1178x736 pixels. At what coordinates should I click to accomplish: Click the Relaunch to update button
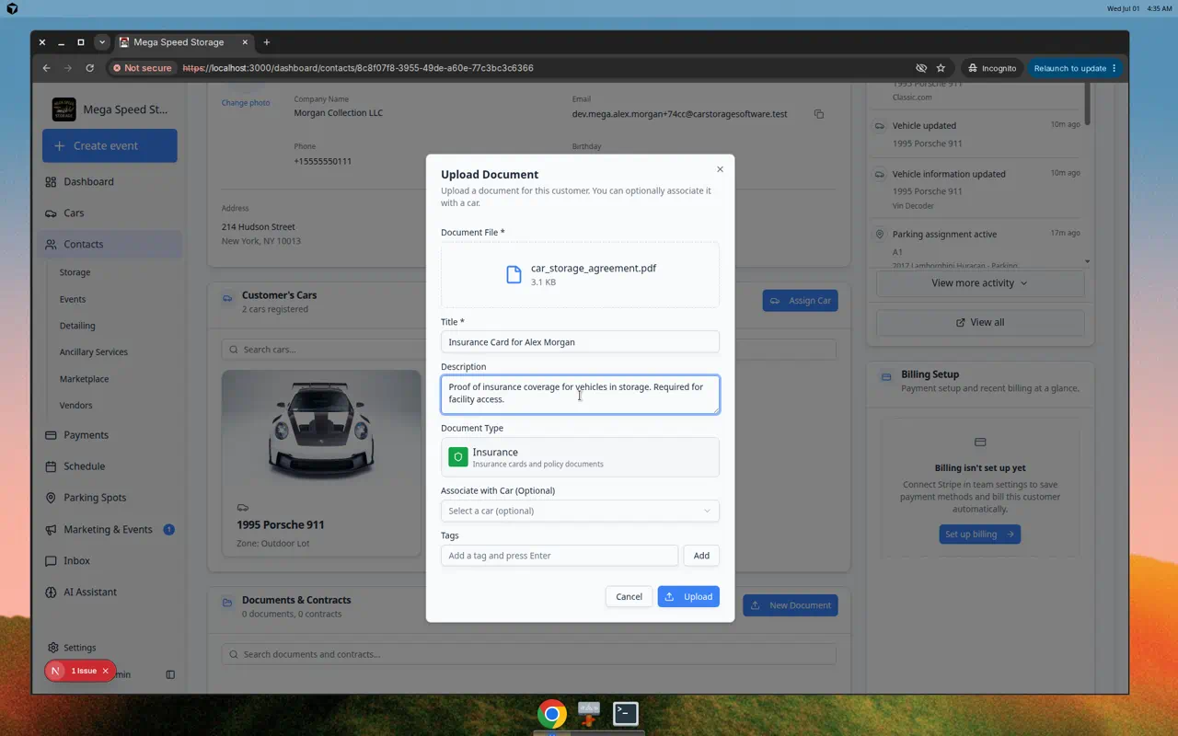point(1075,68)
